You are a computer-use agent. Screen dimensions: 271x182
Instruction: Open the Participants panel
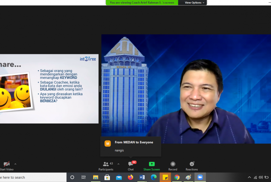[x=106, y=165]
